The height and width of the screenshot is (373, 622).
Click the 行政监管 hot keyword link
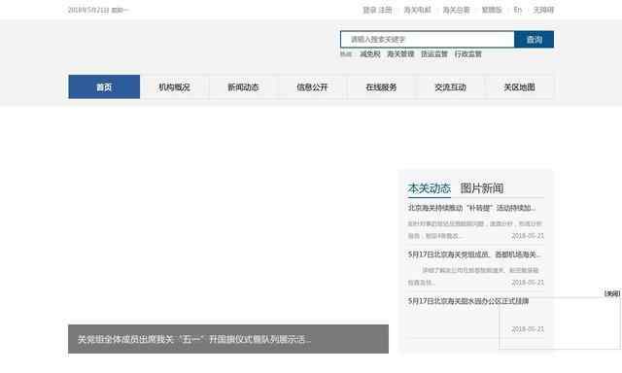tap(468, 53)
